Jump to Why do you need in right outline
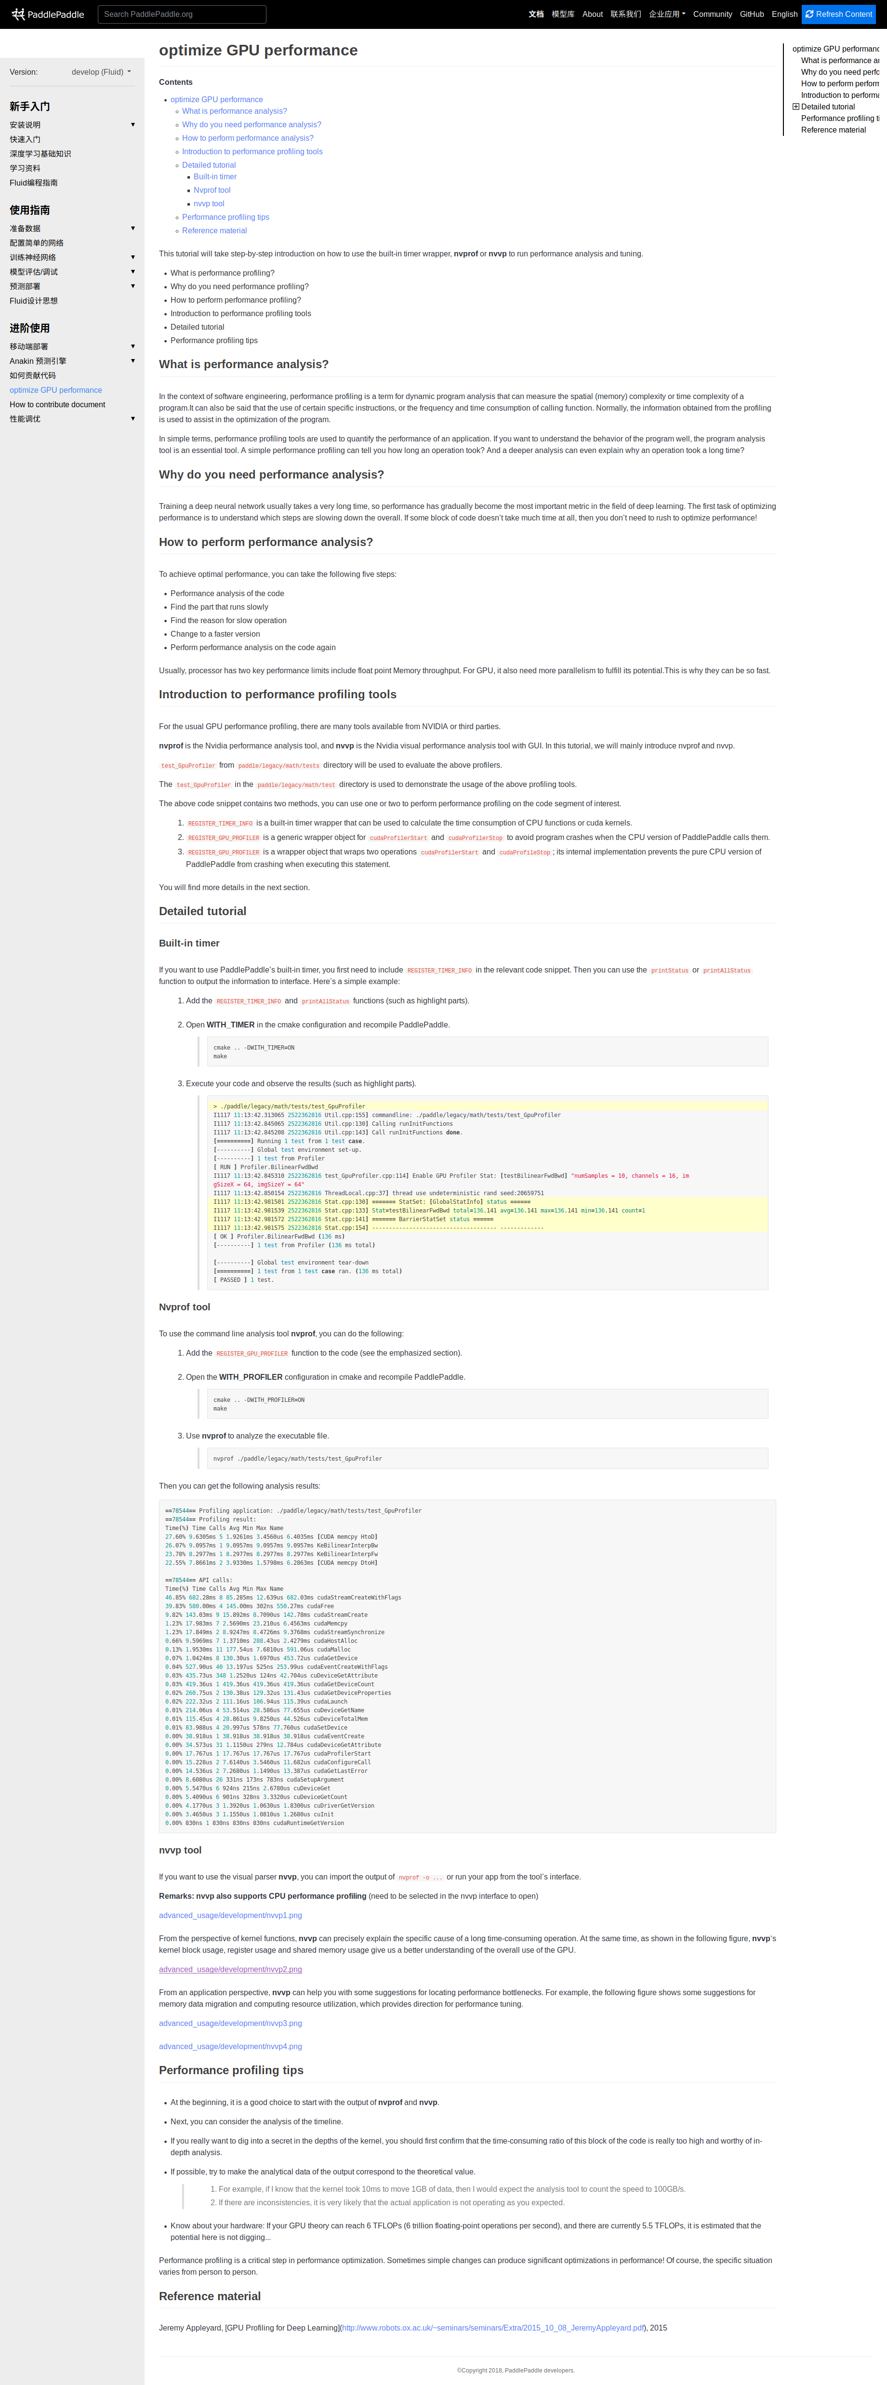 (840, 72)
